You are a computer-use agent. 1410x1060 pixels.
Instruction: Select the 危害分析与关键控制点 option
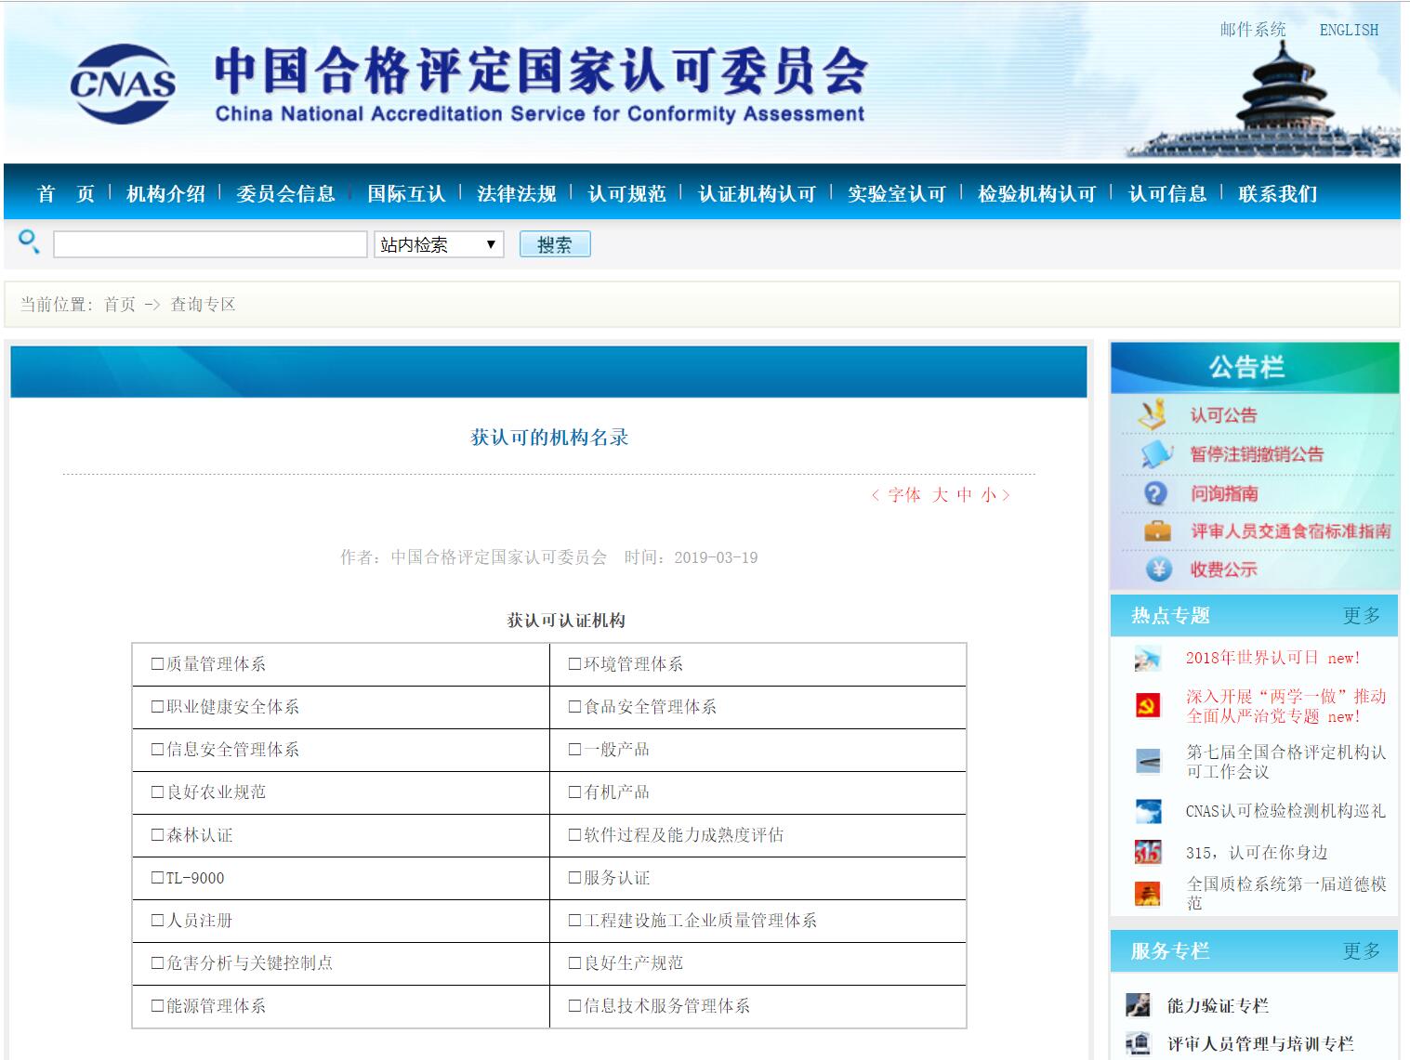tap(242, 963)
